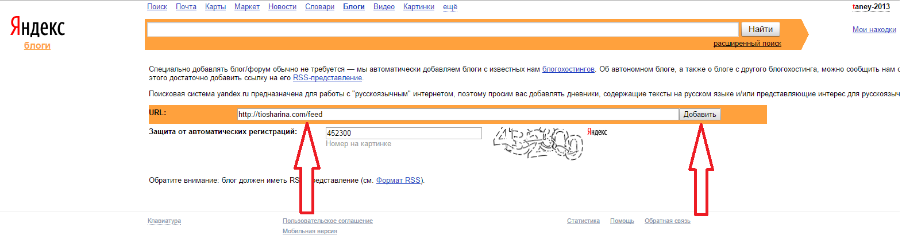This screenshot has width=902, height=247.
Task: Click the Добавить button
Action: 699,115
